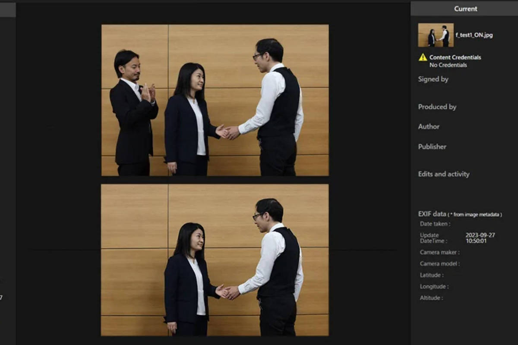
Task: Click the Content Credentials heading
Action: [455, 57]
